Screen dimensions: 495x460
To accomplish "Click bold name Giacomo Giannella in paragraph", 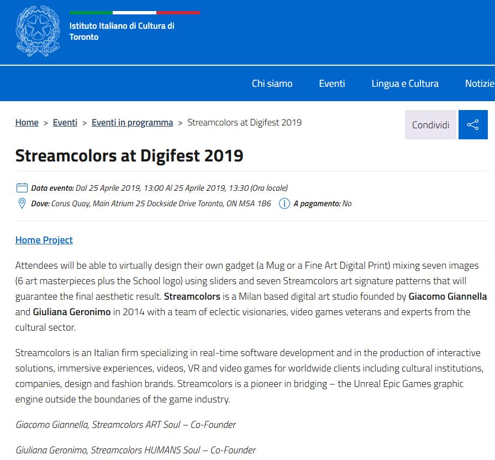I will [x=447, y=296].
